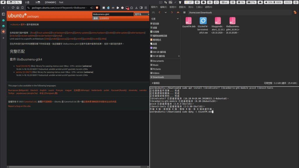Select the EsunATM.deb file
Viewport: 299px width, 168px height.
pos(189,22)
